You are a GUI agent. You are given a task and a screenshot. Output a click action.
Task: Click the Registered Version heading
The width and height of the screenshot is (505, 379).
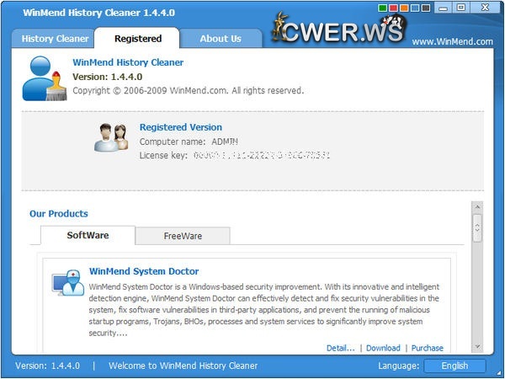click(181, 127)
